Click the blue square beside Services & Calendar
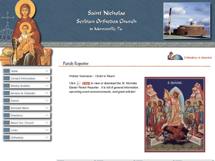The height and width of the screenshot is (161, 215). click(x=7, y=93)
